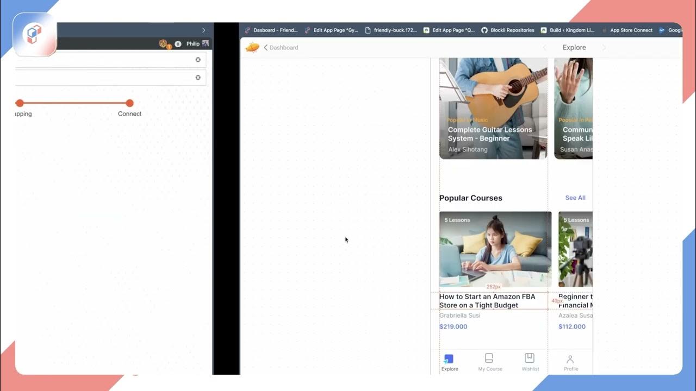Open the Explore tab in bottom navigation
Image resolution: width=696 pixels, height=391 pixels.
click(450, 363)
